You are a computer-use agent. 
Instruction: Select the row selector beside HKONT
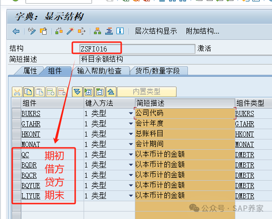[16, 134]
